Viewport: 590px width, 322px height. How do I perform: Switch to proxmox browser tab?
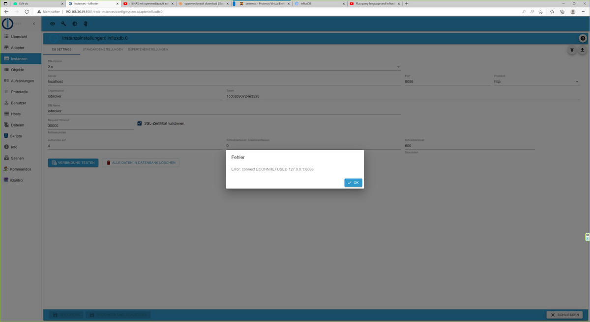[x=265, y=3]
